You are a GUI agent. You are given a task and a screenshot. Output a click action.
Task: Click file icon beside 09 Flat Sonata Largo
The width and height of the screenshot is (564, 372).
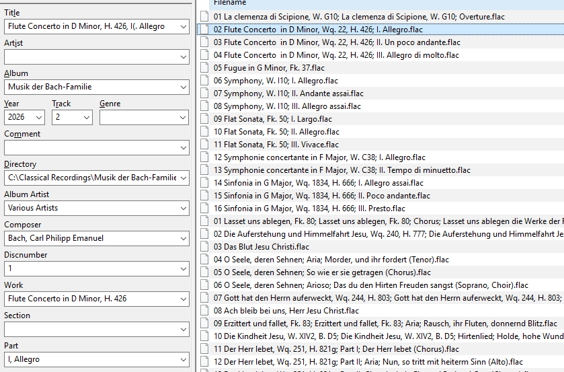click(x=206, y=119)
